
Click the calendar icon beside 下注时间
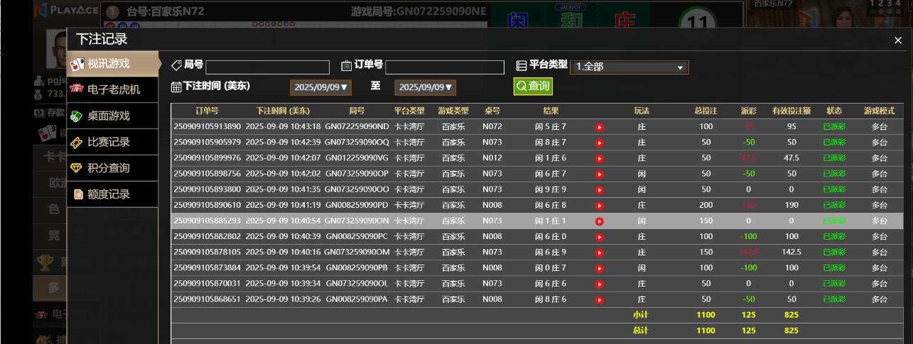[176, 87]
